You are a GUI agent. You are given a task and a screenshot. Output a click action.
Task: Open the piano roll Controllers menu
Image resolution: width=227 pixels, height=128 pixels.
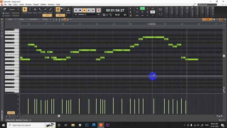point(34,19)
